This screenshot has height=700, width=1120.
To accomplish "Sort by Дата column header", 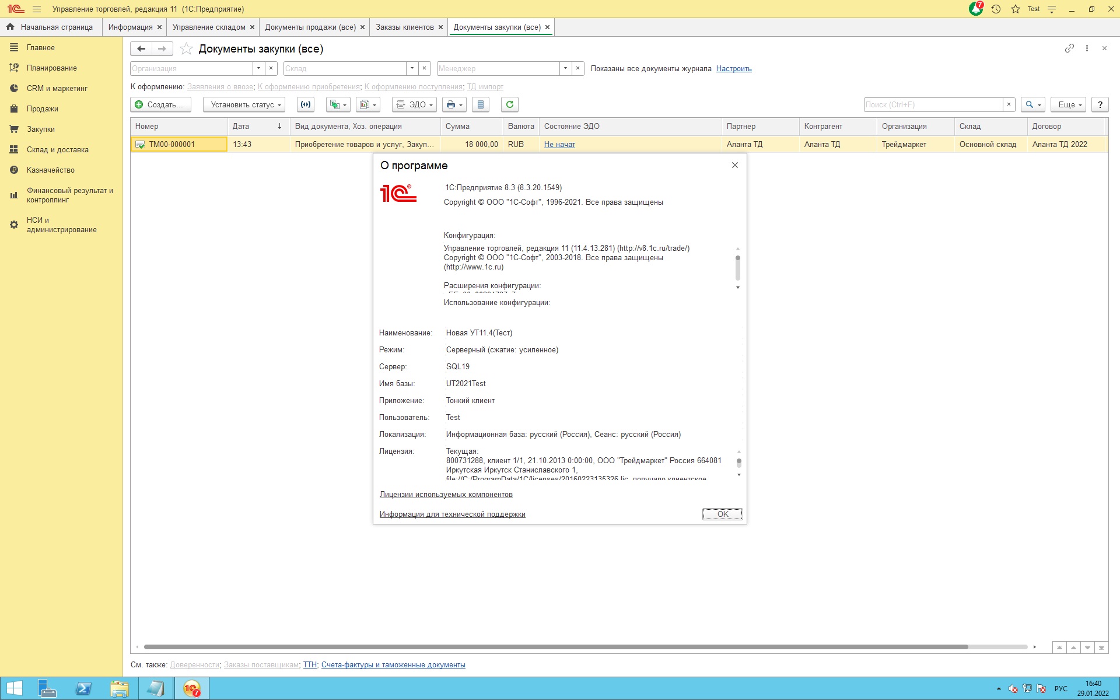I will coord(258,126).
